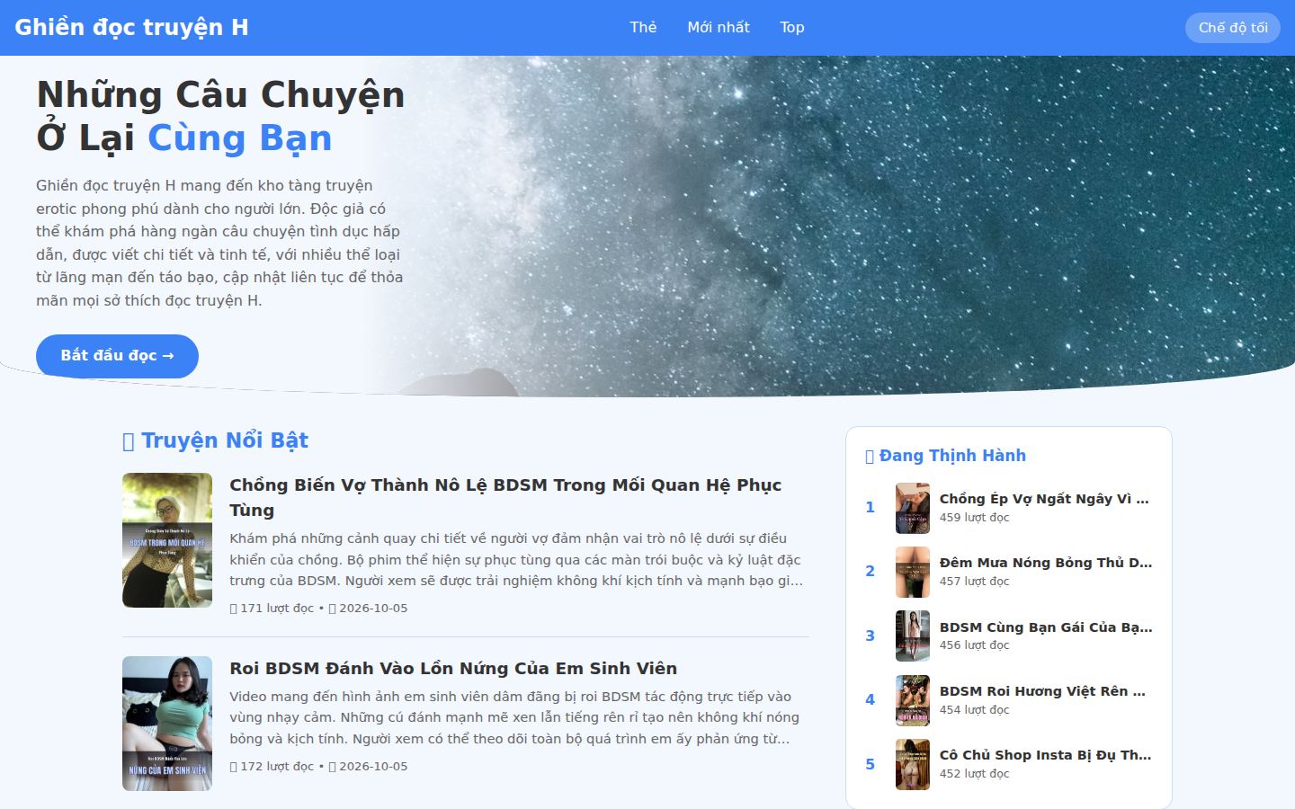Screen dimensions: 1295x809
Task: Click the "459 lượt đọc" count
Action: pyautogui.click(x=974, y=517)
